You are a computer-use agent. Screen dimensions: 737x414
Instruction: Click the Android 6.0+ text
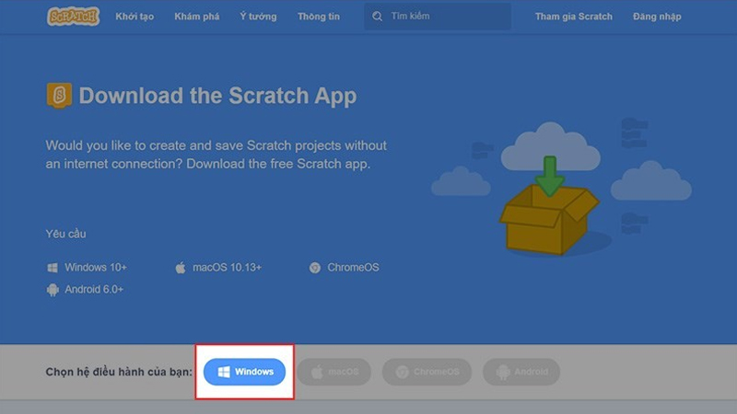(x=94, y=290)
